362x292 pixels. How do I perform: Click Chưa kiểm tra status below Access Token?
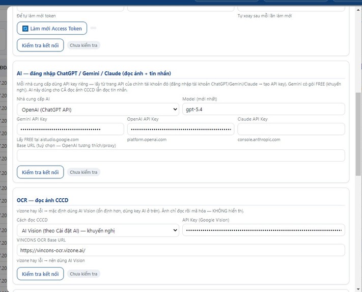[83, 45]
